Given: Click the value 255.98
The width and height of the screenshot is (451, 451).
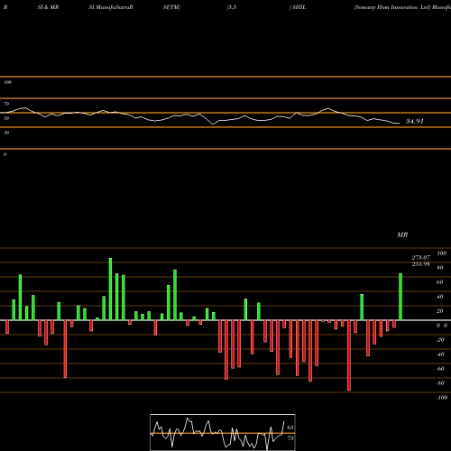Looking at the screenshot, I should (420, 264).
